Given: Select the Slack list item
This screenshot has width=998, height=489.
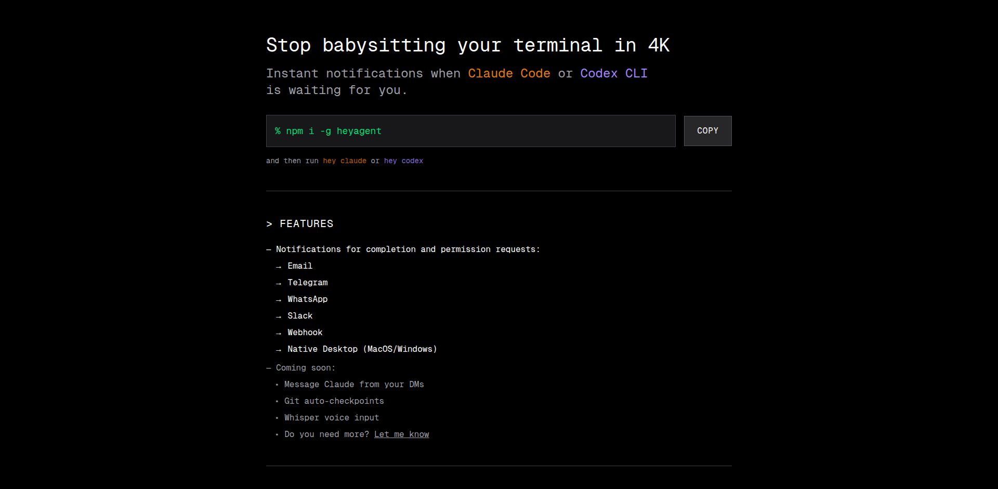Looking at the screenshot, I should point(300,316).
